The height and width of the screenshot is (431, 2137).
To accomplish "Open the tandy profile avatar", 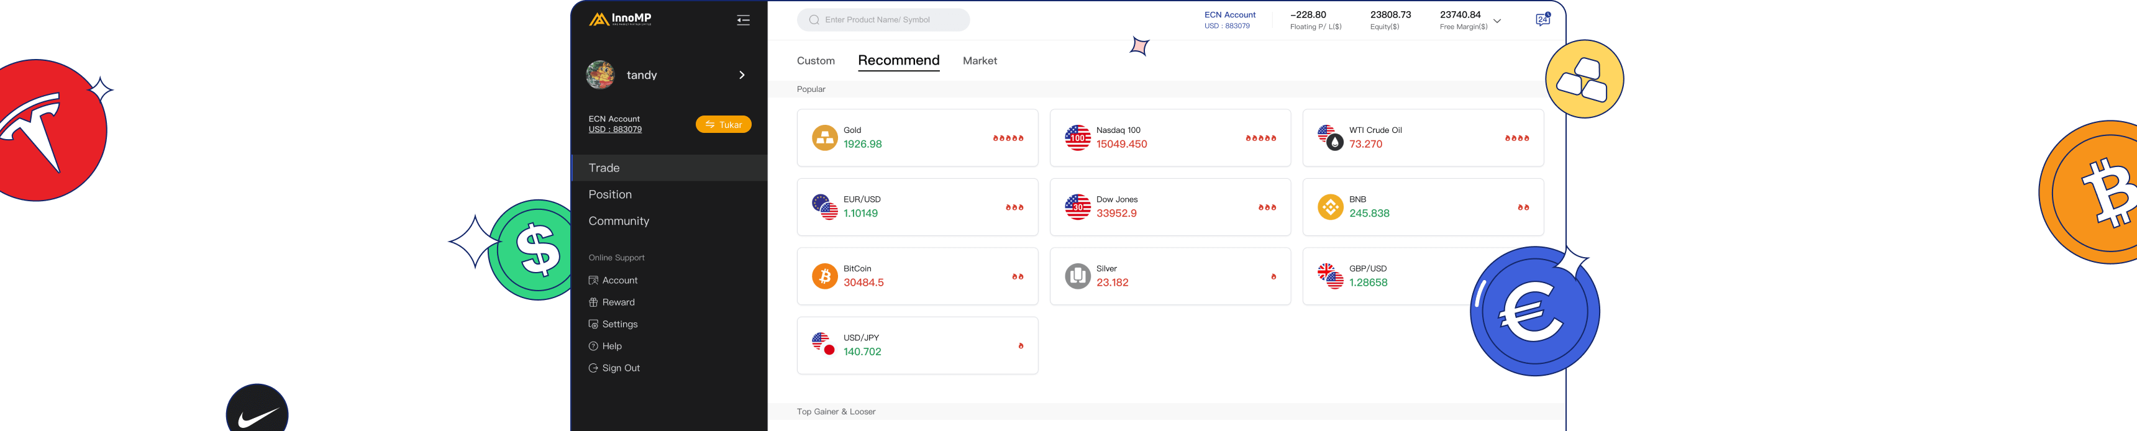I will click(601, 75).
